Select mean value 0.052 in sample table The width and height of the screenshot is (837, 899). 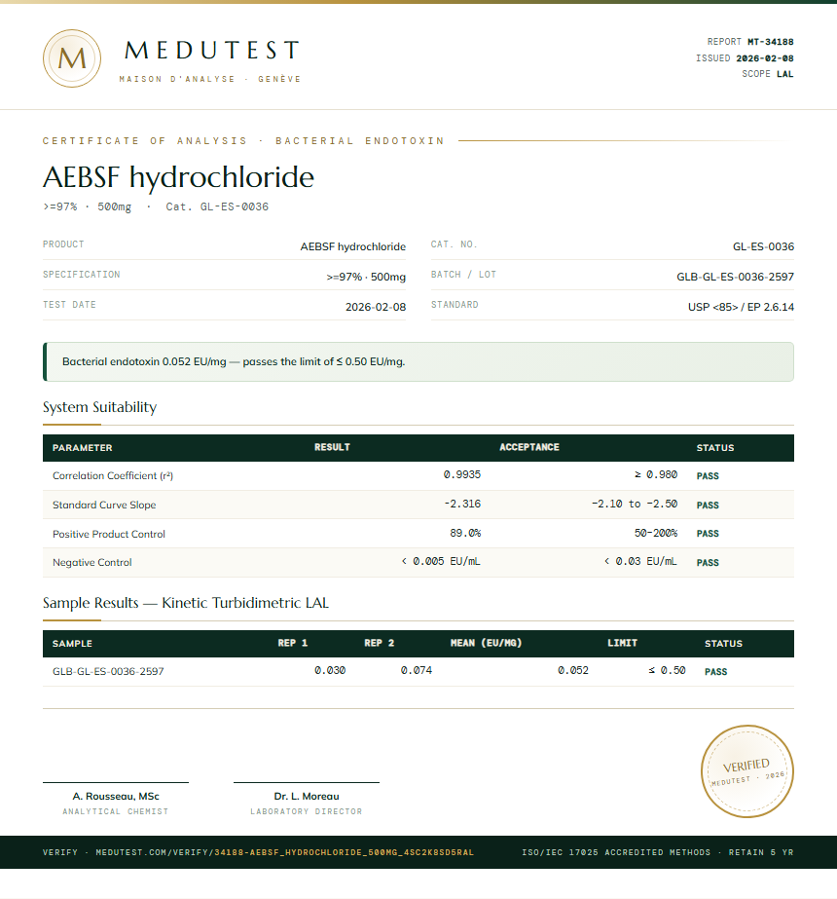coord(573,670)
